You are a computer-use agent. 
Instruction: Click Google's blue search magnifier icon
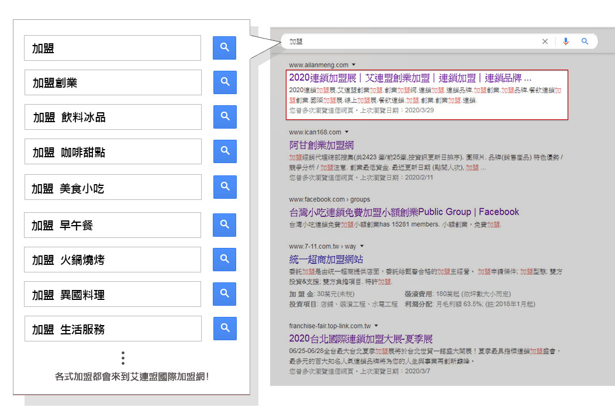(x=585, y=42)
